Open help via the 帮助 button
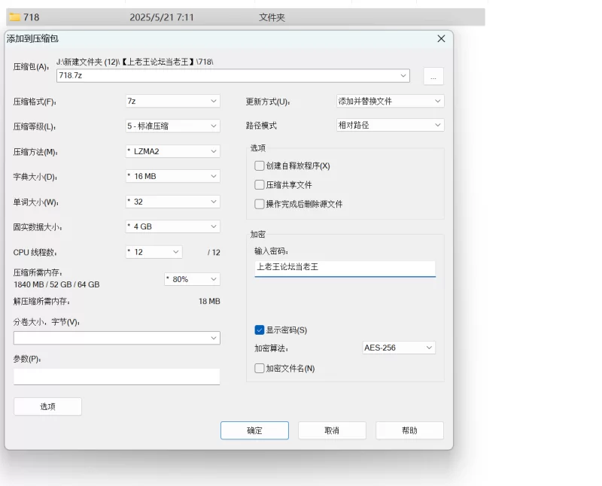The image size is (602, 486). click(x=409, y=430)
